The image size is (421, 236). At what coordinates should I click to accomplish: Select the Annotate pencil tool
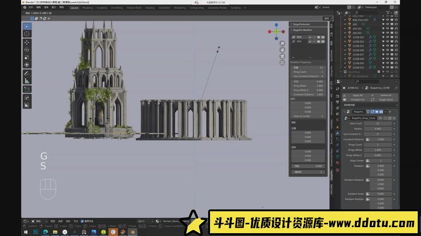click(x=27, y=73)
